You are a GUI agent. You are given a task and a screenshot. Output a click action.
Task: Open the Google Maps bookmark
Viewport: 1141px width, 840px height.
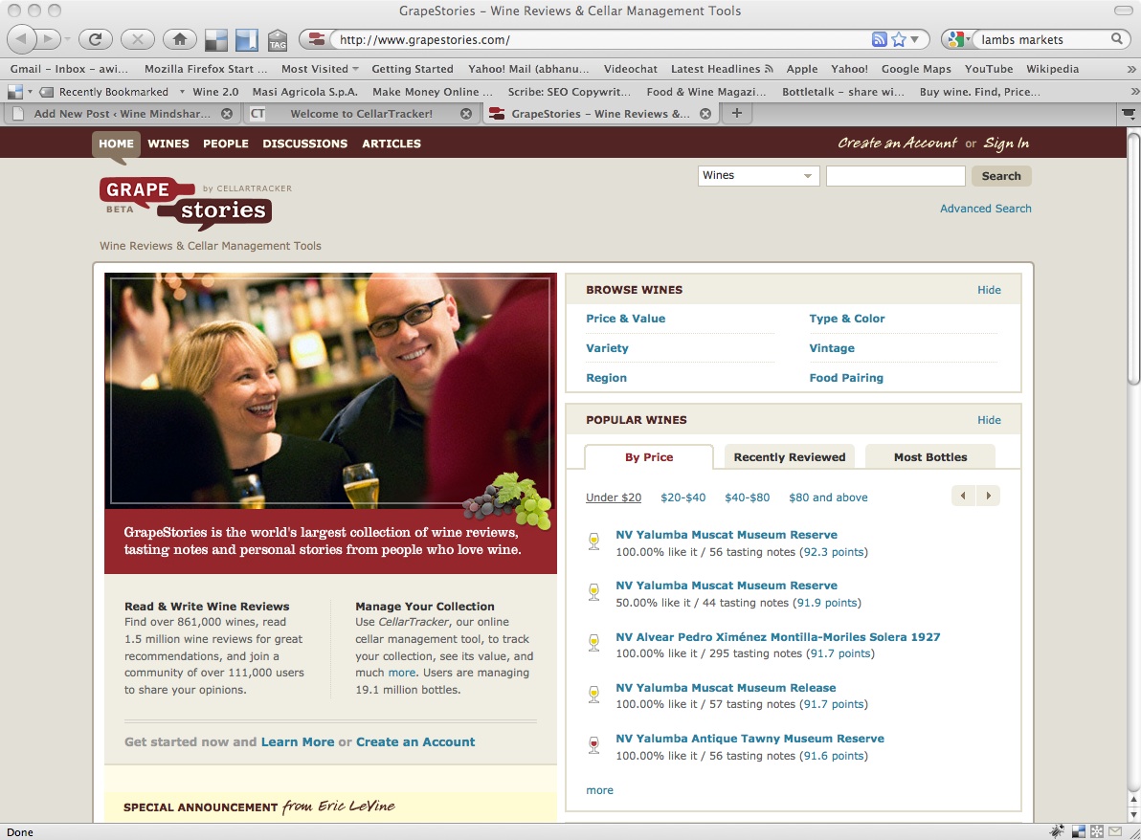(916, 69)
